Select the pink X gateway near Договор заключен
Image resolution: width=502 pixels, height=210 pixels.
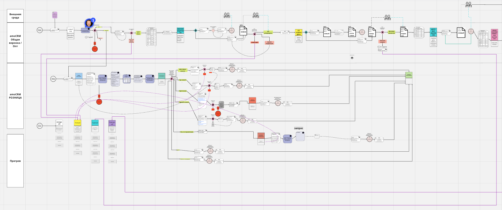click(x=382, y=32)
